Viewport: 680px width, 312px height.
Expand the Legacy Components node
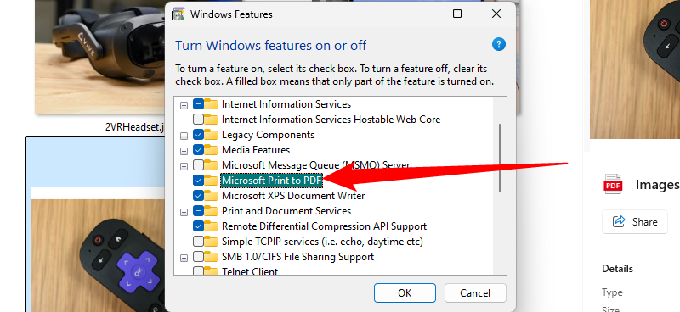pos(184,136)
